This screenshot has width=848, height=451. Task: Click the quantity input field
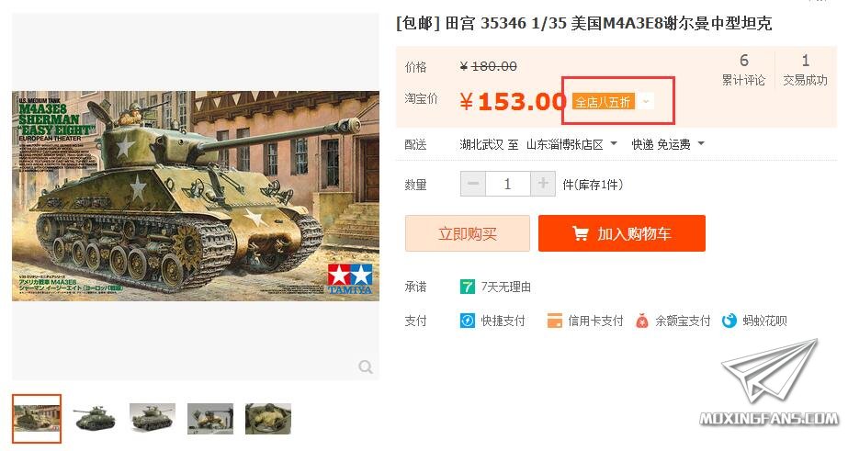(508, 184)
